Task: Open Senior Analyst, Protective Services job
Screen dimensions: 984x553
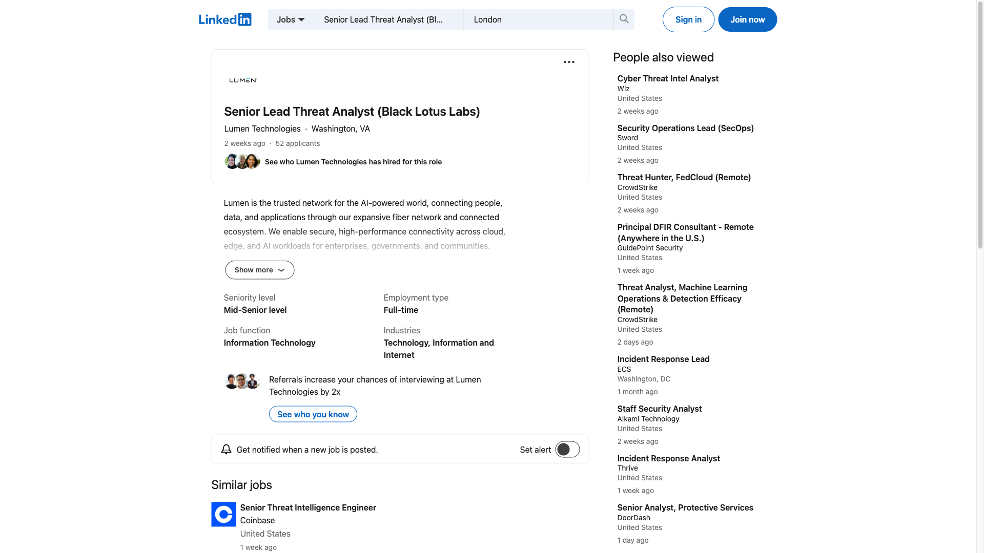Action: [x=685, y=507]
